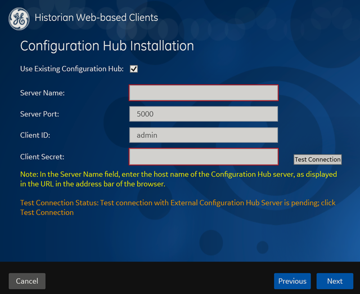This screenshot has height=294, width=360.
Task: Click the 'Client ID:' label
Action: [x=35, y=135]
